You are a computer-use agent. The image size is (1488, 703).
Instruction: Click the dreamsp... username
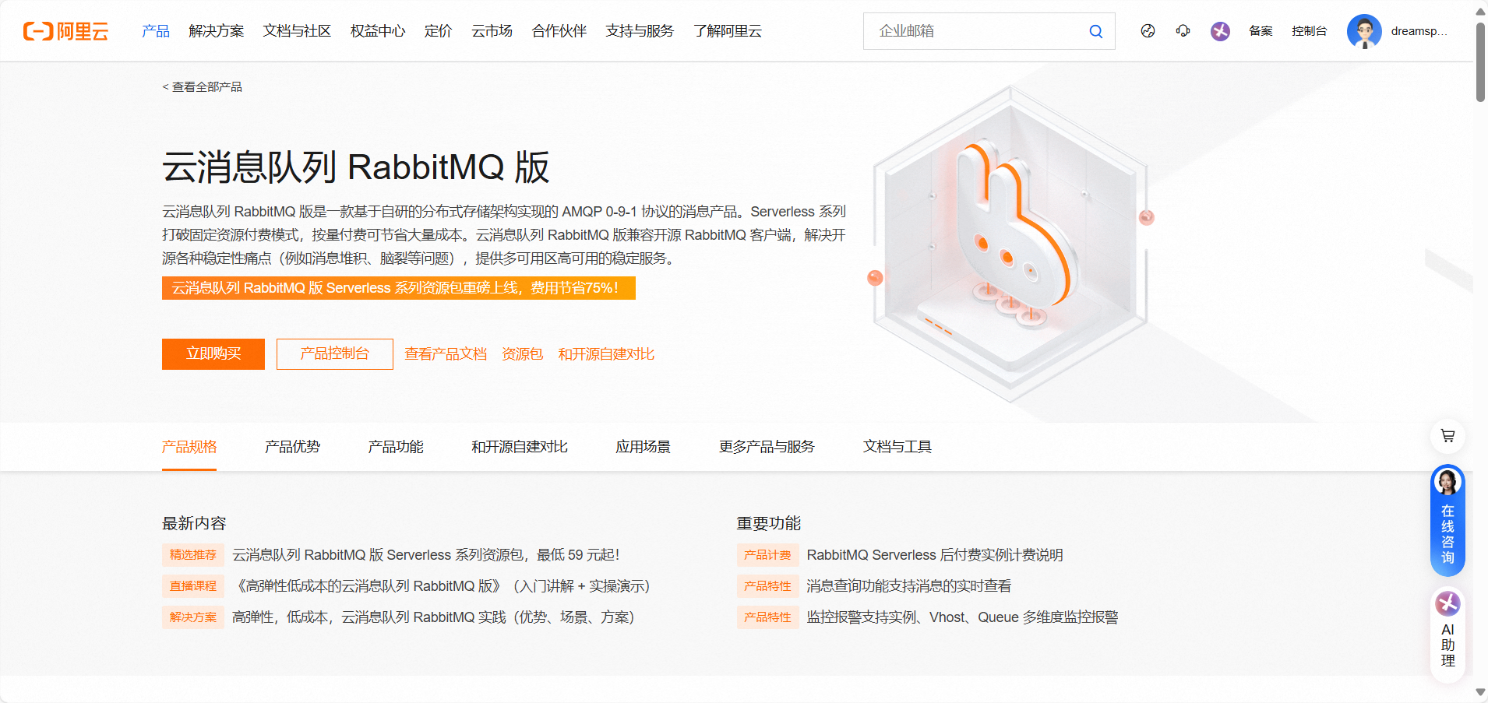point(1419,31)
